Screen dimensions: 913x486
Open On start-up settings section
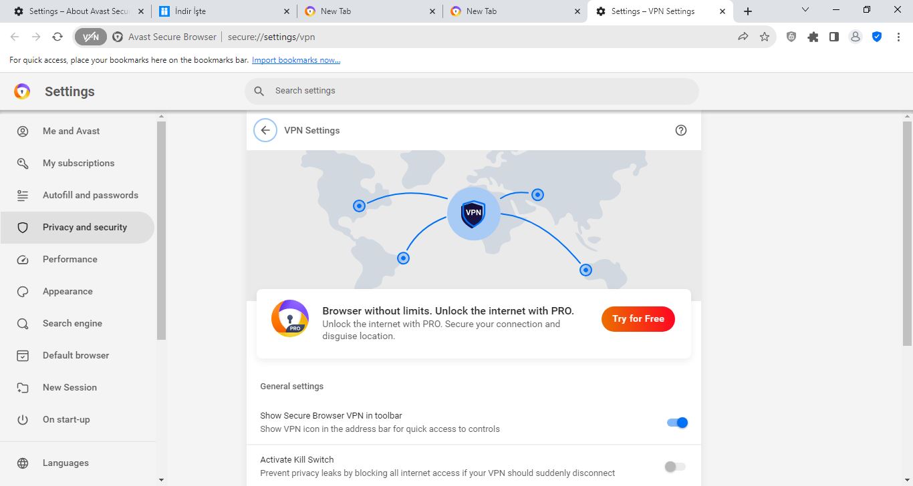click(x=77, y=419)
